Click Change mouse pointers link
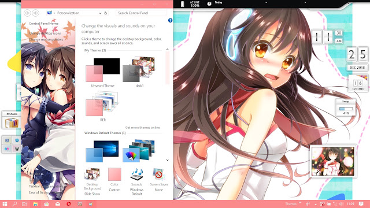This screenshot has height=208, width=370. pos(46,39)
